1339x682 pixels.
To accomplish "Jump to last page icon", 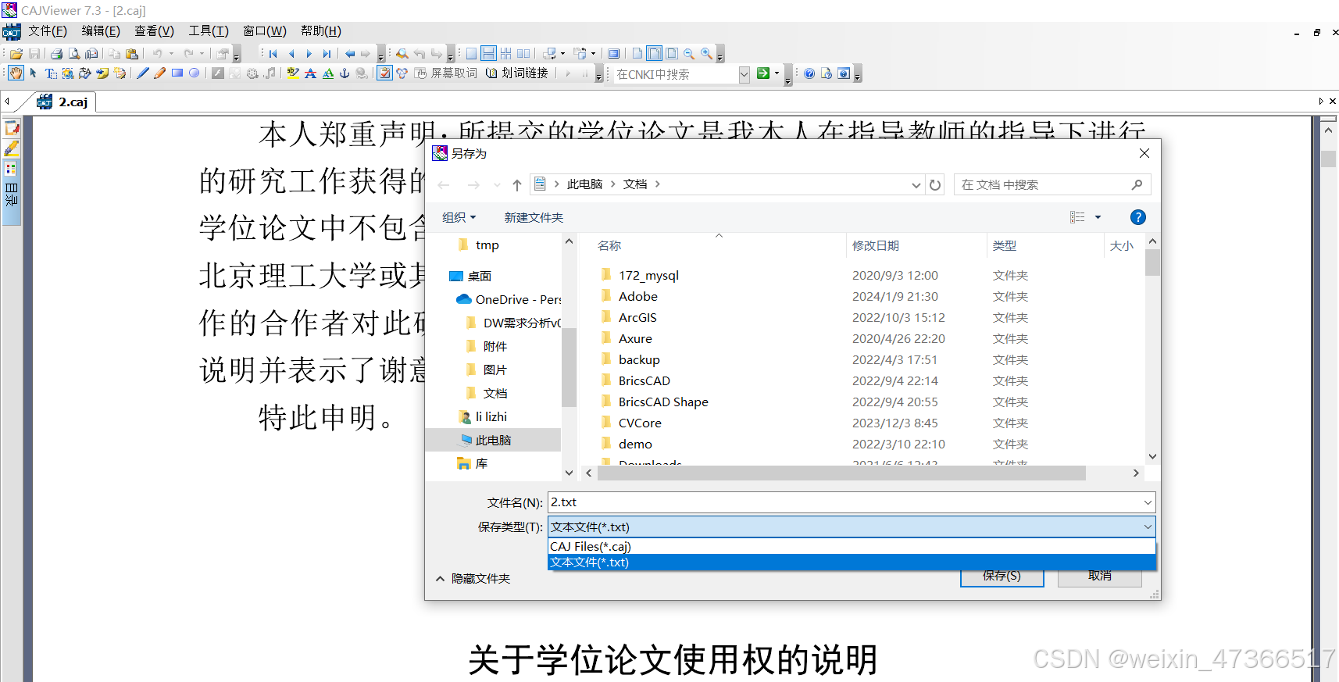I will 327,53.
